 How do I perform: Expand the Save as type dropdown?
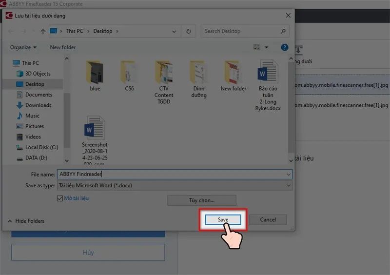click(x=288, y=186)
